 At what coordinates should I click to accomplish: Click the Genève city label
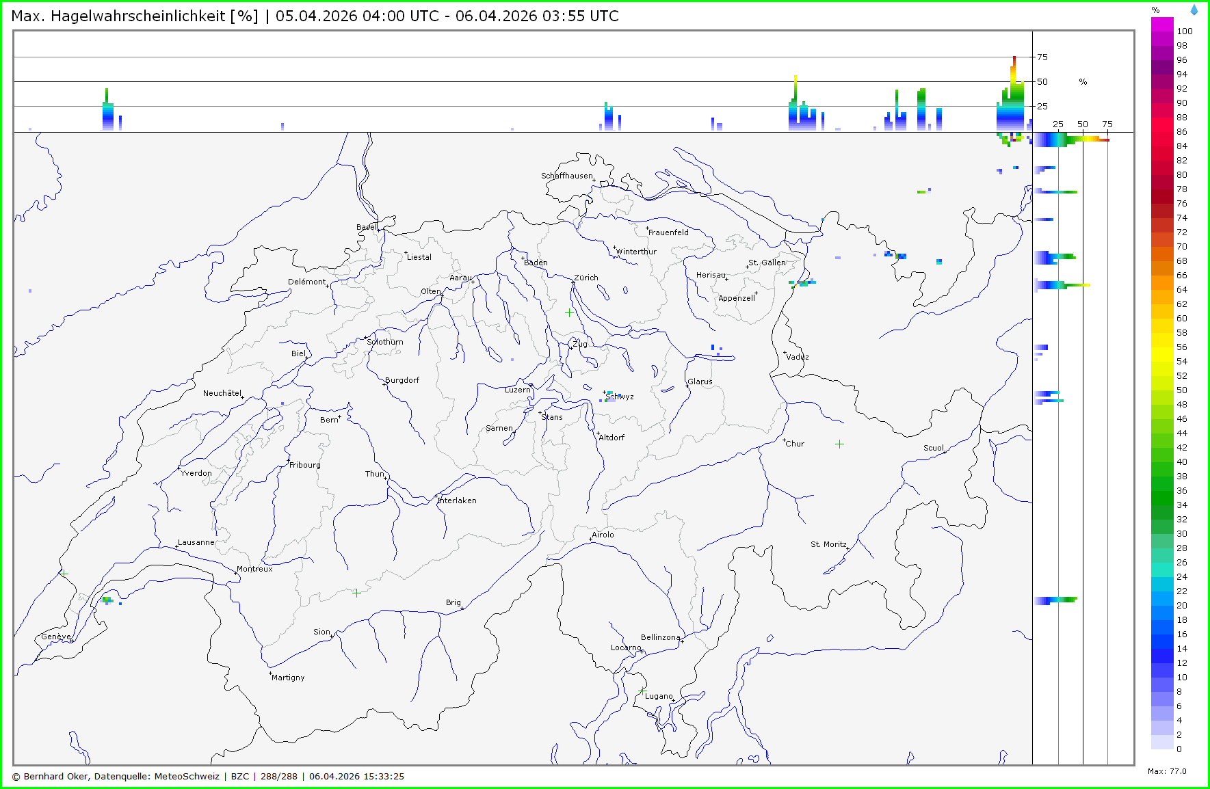pyautogui.click(x=55, y=637)
